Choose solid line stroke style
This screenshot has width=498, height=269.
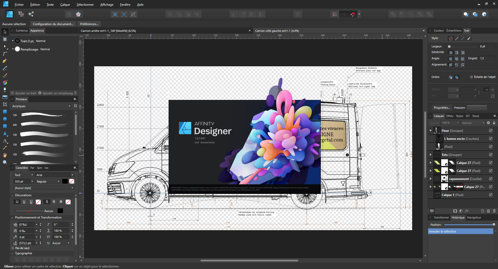[457, 39]
